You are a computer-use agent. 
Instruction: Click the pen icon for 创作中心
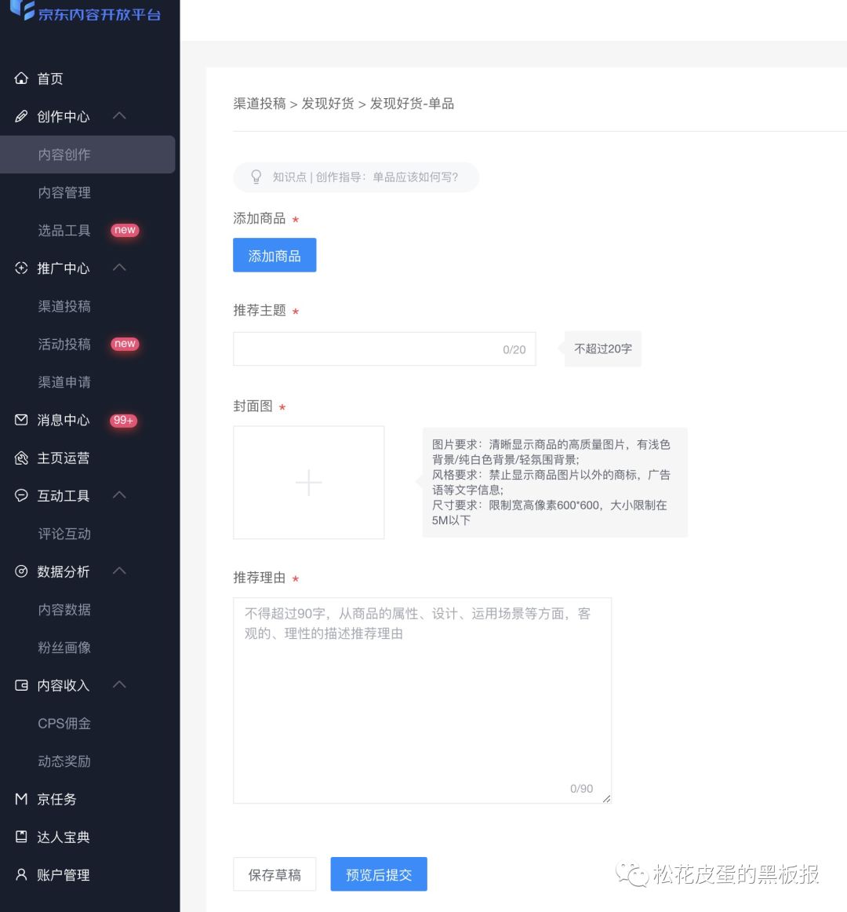point(21,116)
